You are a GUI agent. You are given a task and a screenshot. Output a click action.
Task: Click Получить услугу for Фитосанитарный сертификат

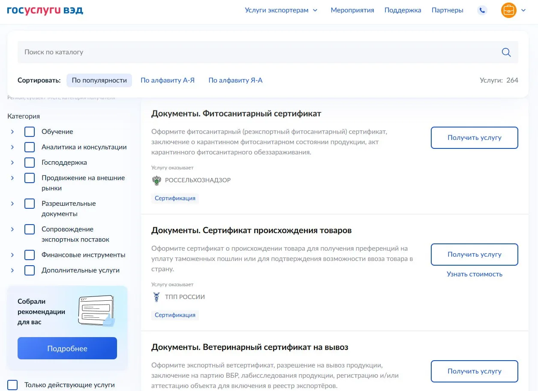pyautogui.click(x=475, y=138)
